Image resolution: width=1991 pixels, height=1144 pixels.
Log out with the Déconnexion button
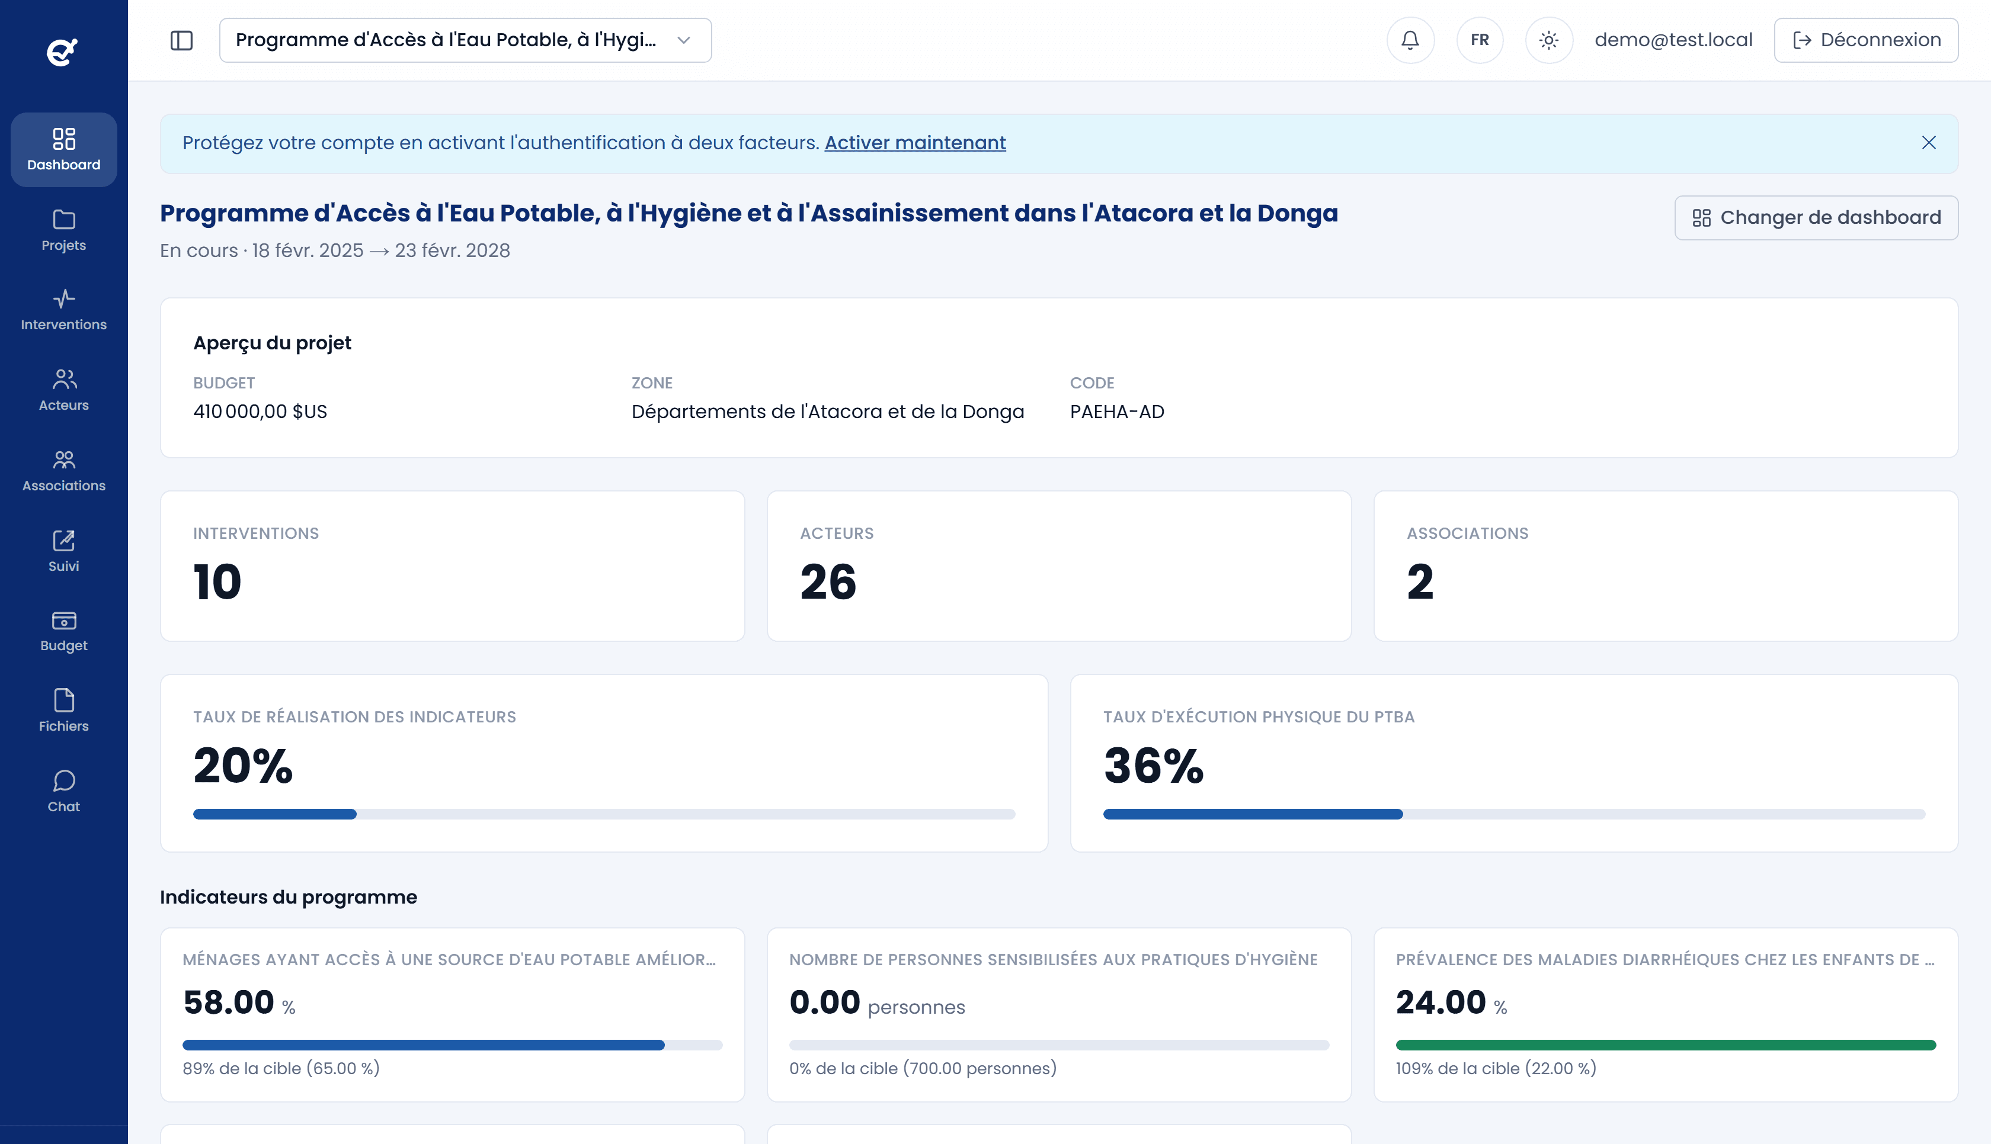point(1866,40)
